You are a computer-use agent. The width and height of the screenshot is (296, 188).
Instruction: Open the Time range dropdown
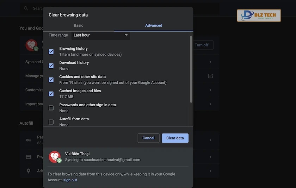(x=101, y=35)
